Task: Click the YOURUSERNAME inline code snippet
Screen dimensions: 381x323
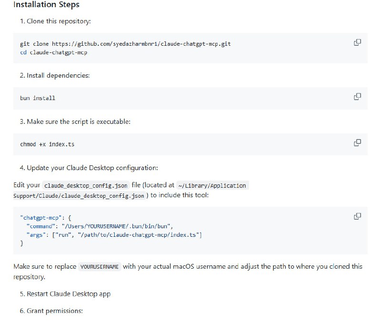Action: [99, 267]
